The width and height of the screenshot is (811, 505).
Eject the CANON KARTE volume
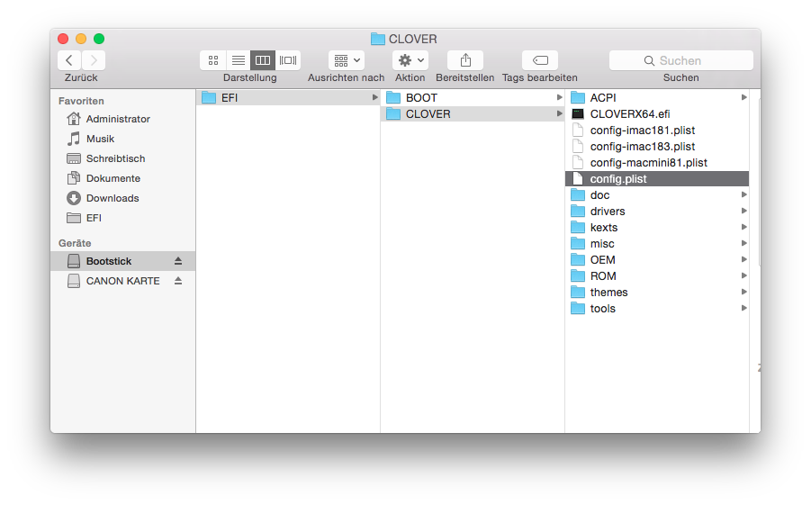178,281
